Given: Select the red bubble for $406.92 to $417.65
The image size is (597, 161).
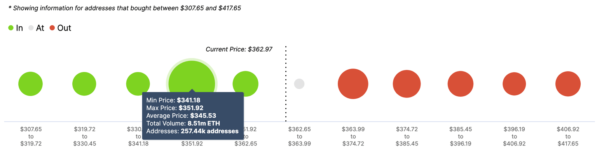Looking at the screenshot, I should 568,84.
